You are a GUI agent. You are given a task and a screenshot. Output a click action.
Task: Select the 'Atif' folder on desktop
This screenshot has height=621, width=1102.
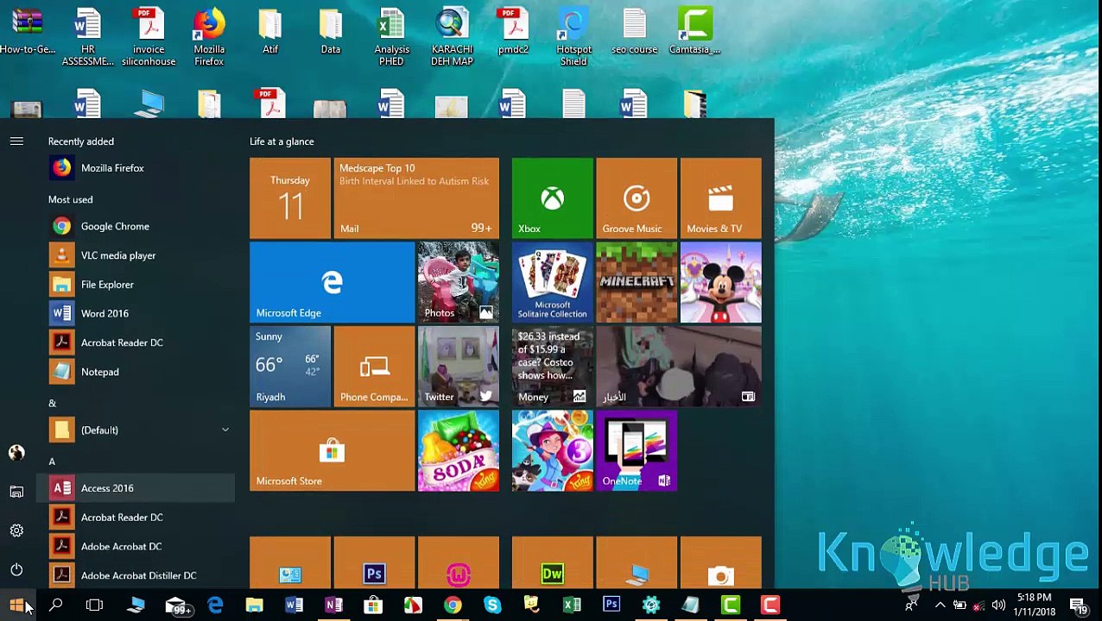pos(270,32)
